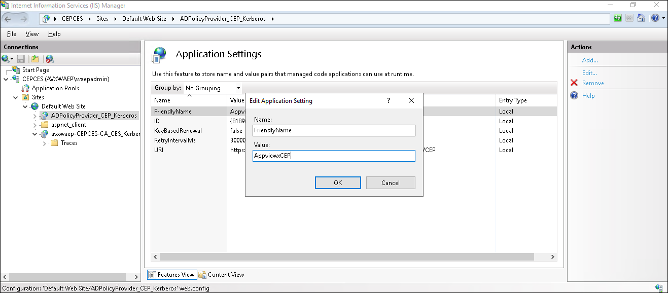Image resolution: width=668 pixels, height=293 pixels.
Task: Select aspnet_client folder node
Action: click(x=68, y=125)
